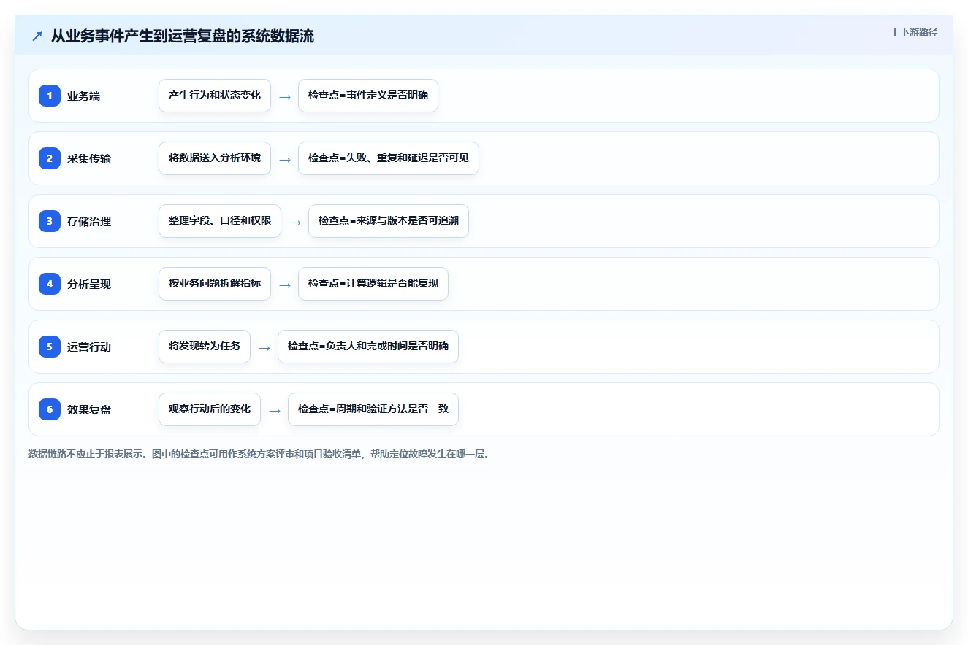The height and width of the screenshot is (645, 968).
Task: Select the 效果复盘 stage label
Action: 89,409
